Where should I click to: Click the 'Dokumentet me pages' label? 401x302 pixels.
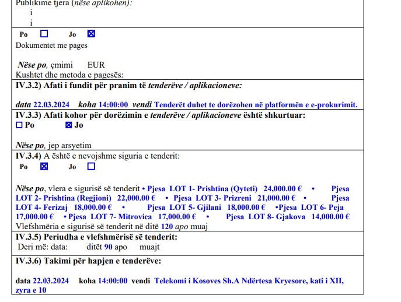pos(51,45)
